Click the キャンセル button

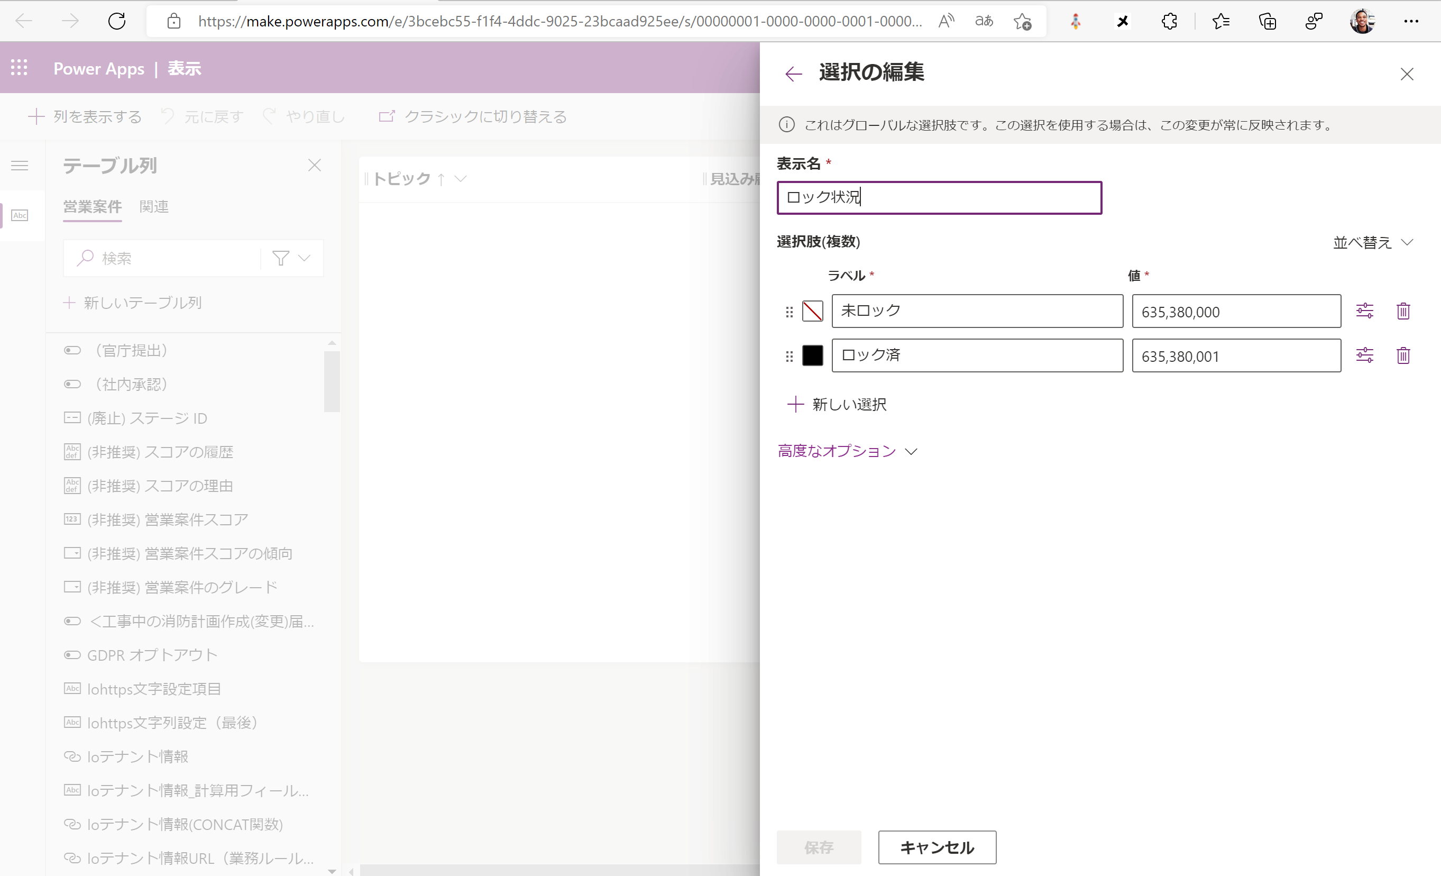pos(937,847)
